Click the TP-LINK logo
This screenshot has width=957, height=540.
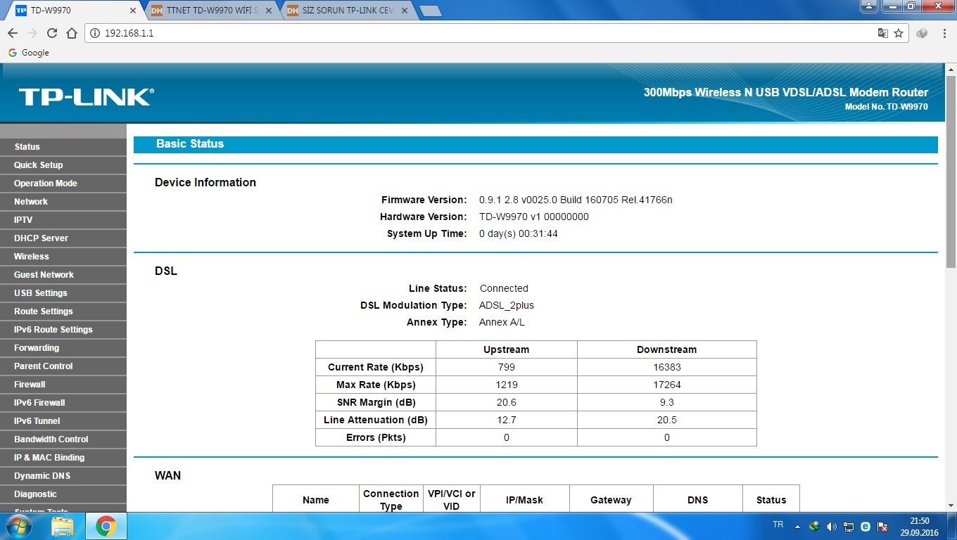tap(86, 97)
